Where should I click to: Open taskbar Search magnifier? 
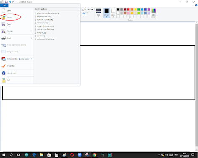(11, 155)
